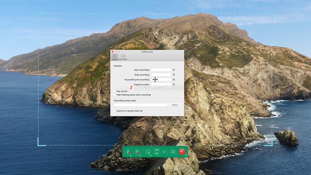Open the grid icon beside REC
This screenshot has width=311, height=175.
pos(186,154)
